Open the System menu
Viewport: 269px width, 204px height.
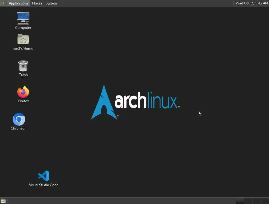pyautogui.click(x=51, y=3)
